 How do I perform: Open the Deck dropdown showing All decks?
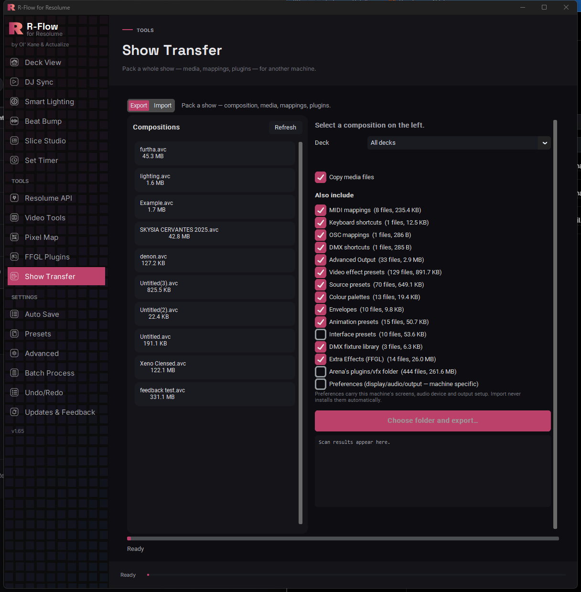[459, 143]
